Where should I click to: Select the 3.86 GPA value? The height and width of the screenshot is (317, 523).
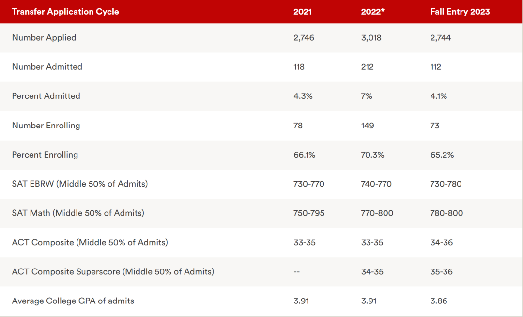439,301
